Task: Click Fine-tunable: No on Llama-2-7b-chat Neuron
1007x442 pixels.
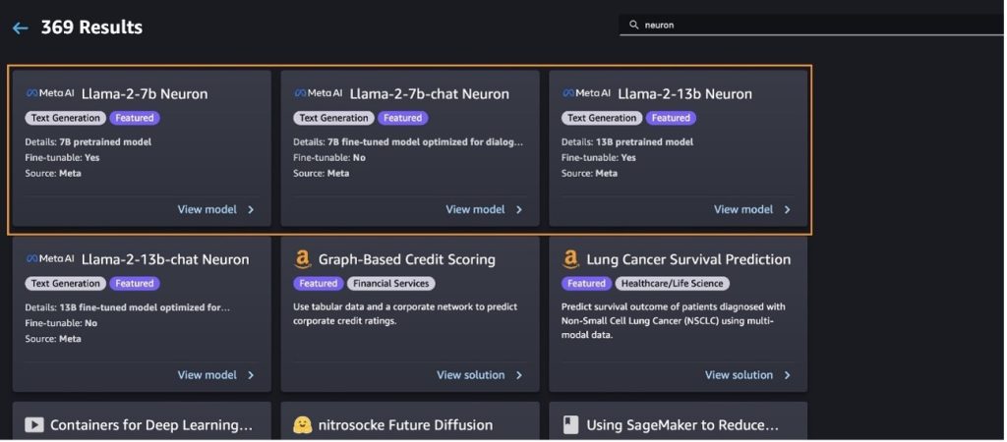Action: point(328,157)
